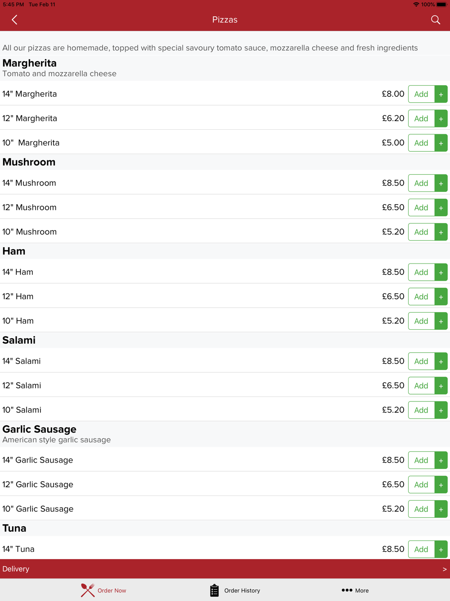This screenshot has width=450, height=601.
Task: Open the More tab
Action: click(x=355, y=590)
